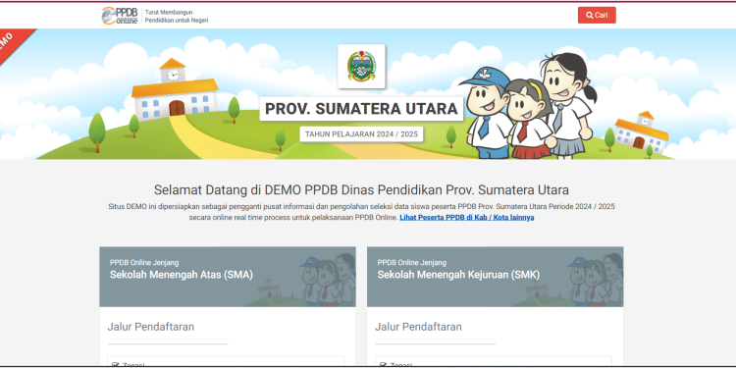Open search with the Cari button

597,15
